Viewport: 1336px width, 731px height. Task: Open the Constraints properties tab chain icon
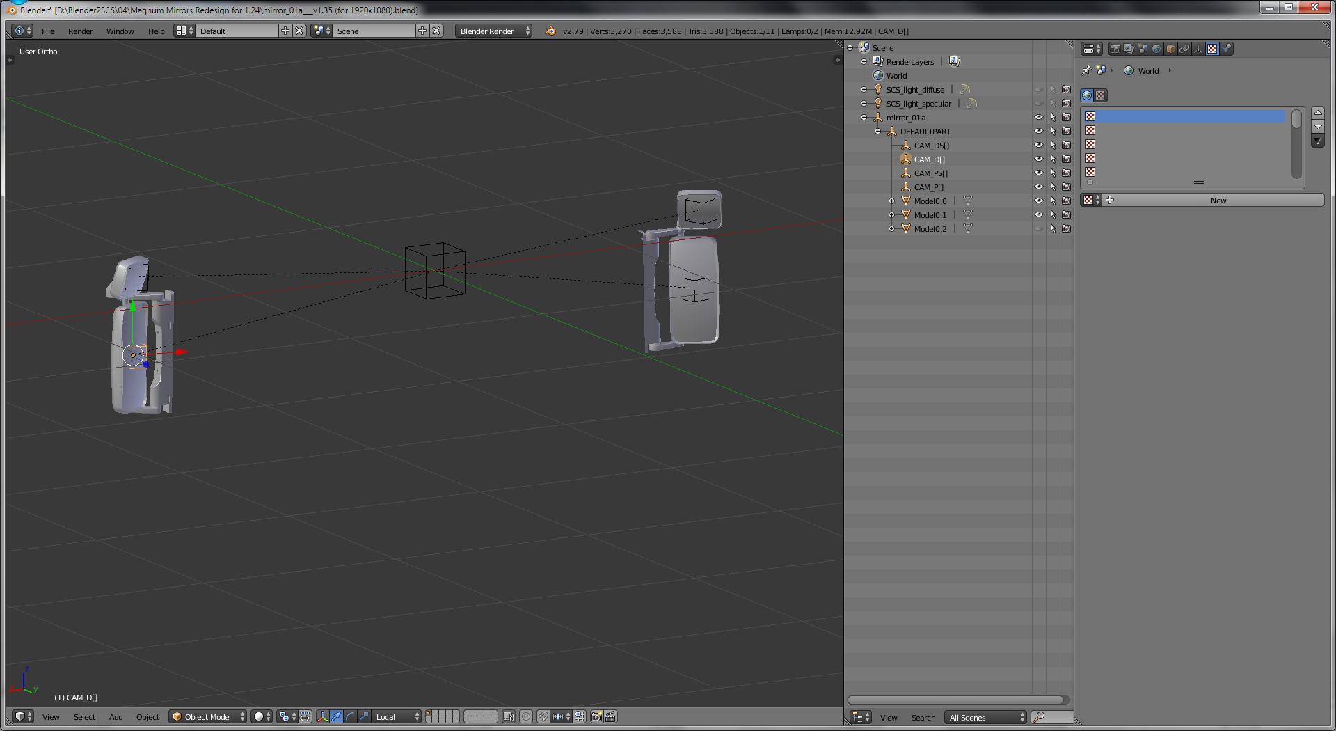(x=1184, y=49)
